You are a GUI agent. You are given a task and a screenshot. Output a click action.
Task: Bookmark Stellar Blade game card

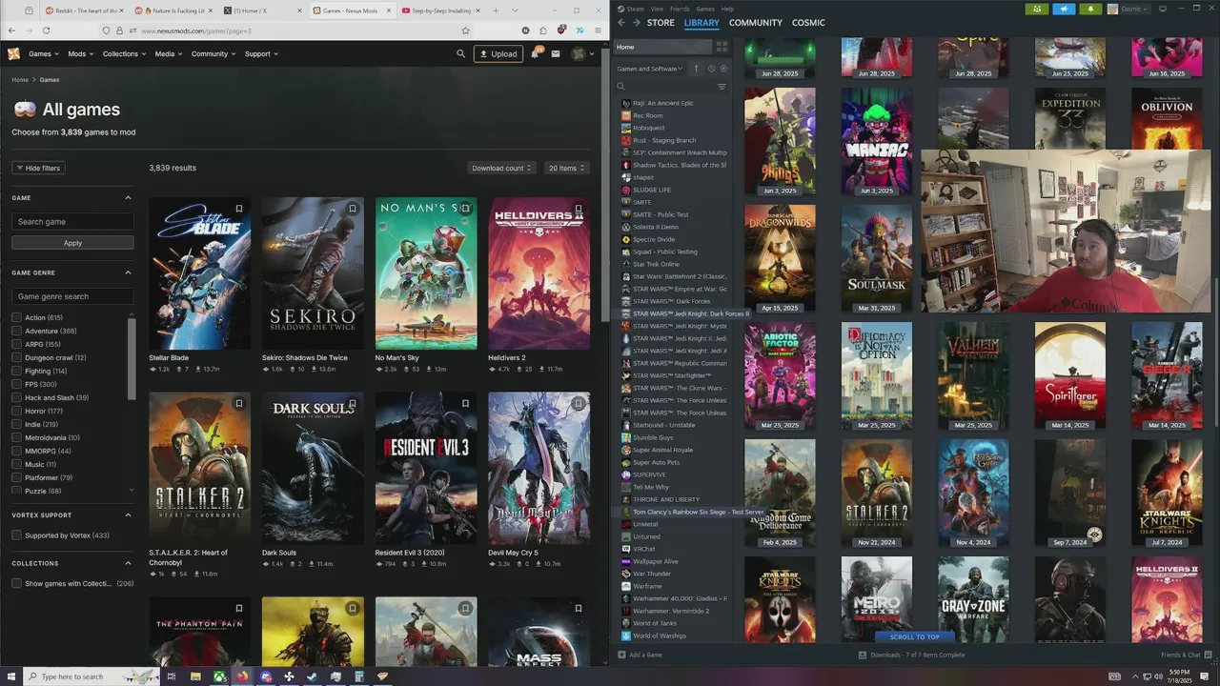coord(239,209)
